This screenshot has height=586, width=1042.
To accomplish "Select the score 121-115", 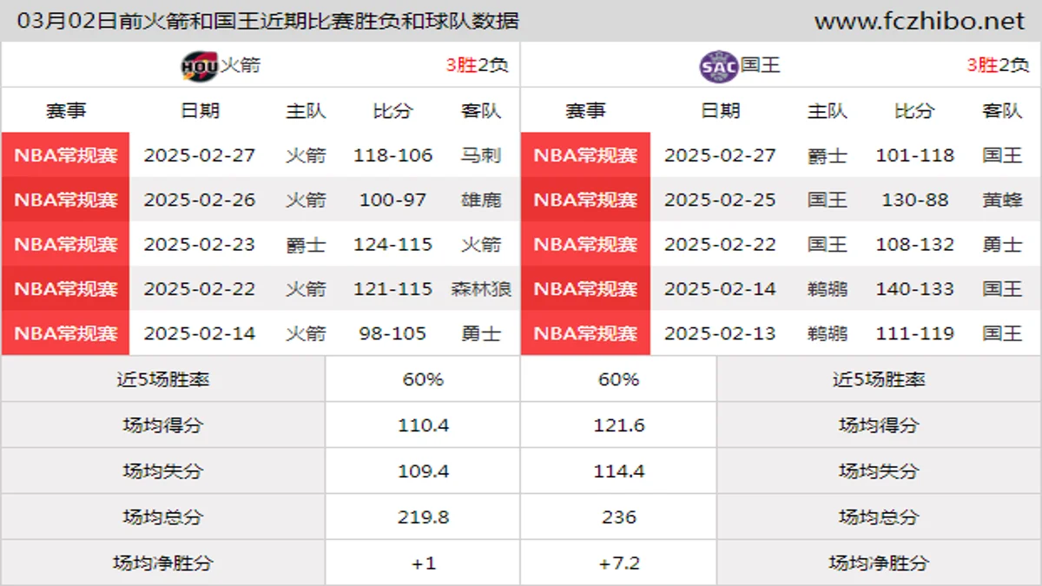I will (392, 288).
